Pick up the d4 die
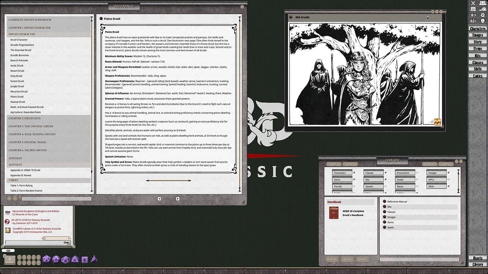Image resolution: width=488 pixels, height=274 pixels. (94, 260)
